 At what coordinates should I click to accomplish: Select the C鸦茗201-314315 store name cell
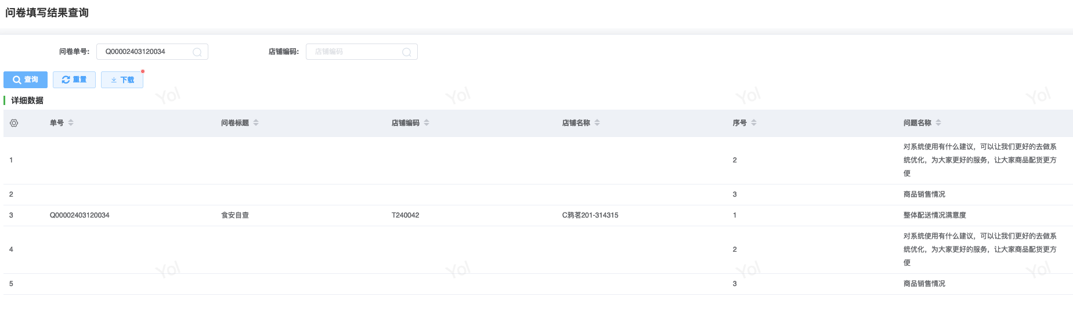(590, 215)
